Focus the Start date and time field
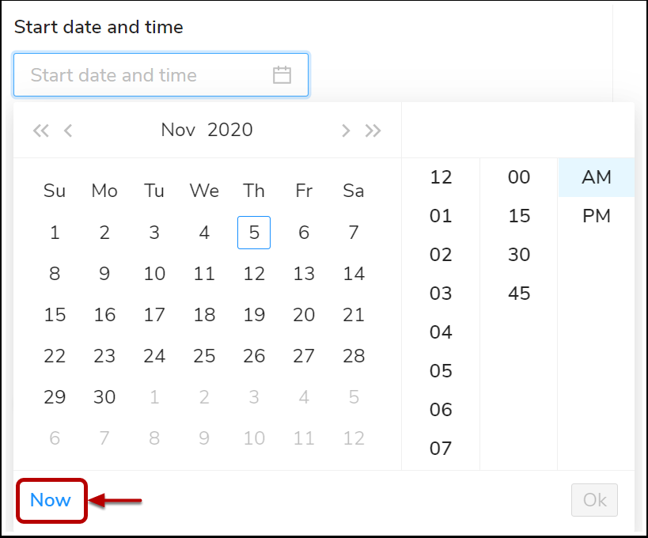This screenshot has height=538, width=648. tap(161, 75)
